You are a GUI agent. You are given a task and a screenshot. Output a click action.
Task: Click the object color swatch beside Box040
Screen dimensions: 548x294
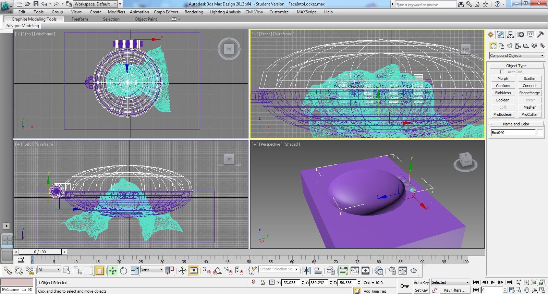click(540, 133)
